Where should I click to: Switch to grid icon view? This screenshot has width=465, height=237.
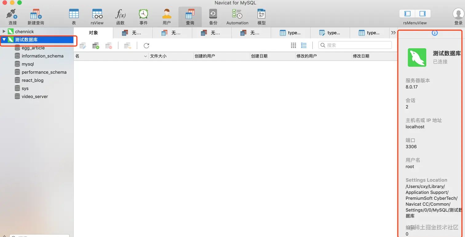tap(293, 45)
